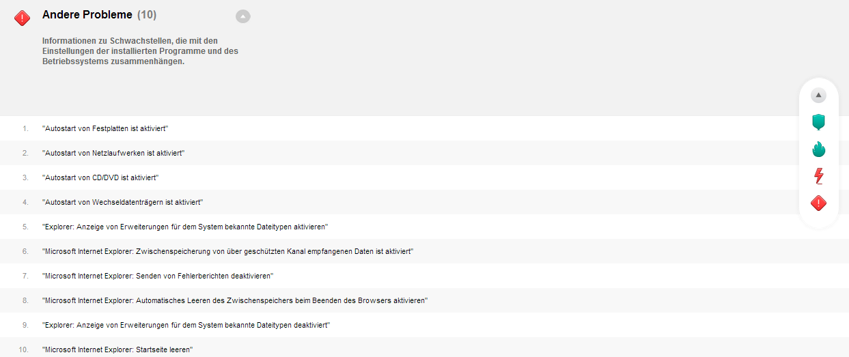Open the Andere Probleme heading

pyautogui.click(x=87, y=14)
